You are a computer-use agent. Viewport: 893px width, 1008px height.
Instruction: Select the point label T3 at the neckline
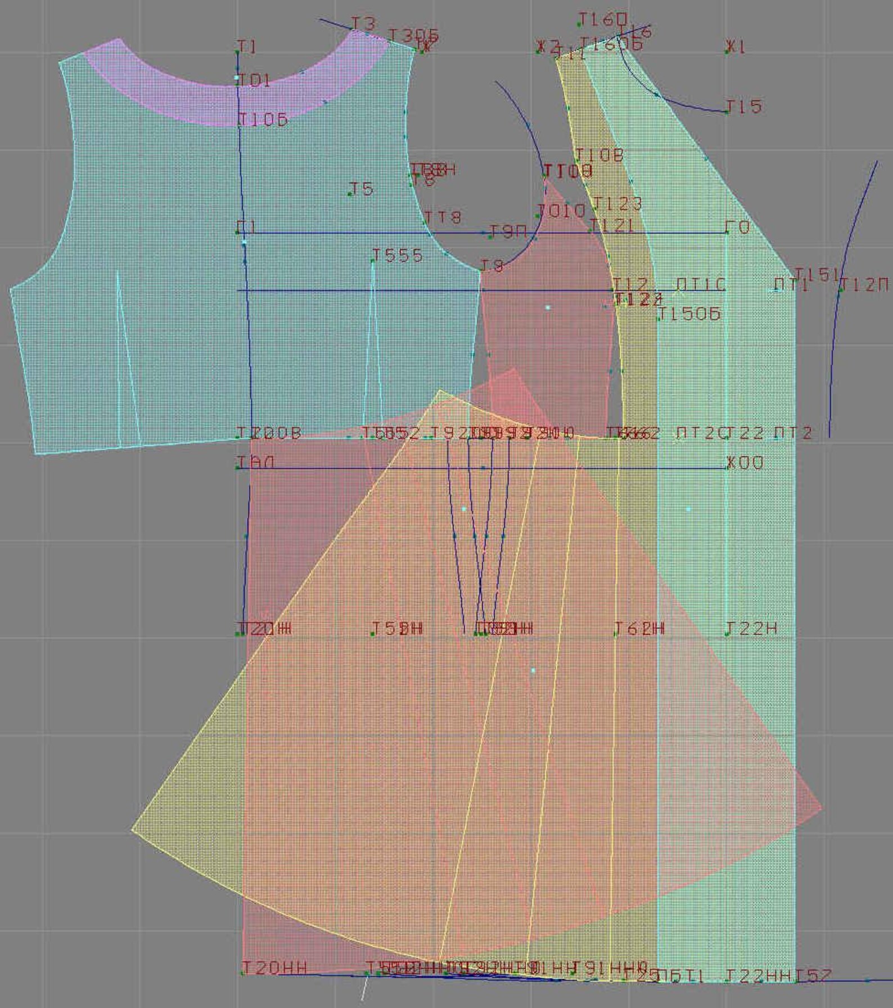coord(363,23)
